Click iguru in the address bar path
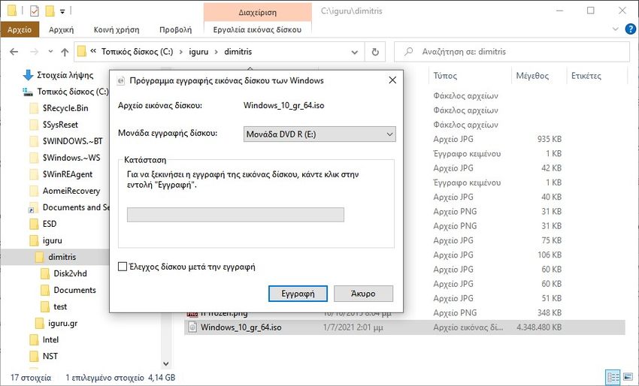 (198, 52)
